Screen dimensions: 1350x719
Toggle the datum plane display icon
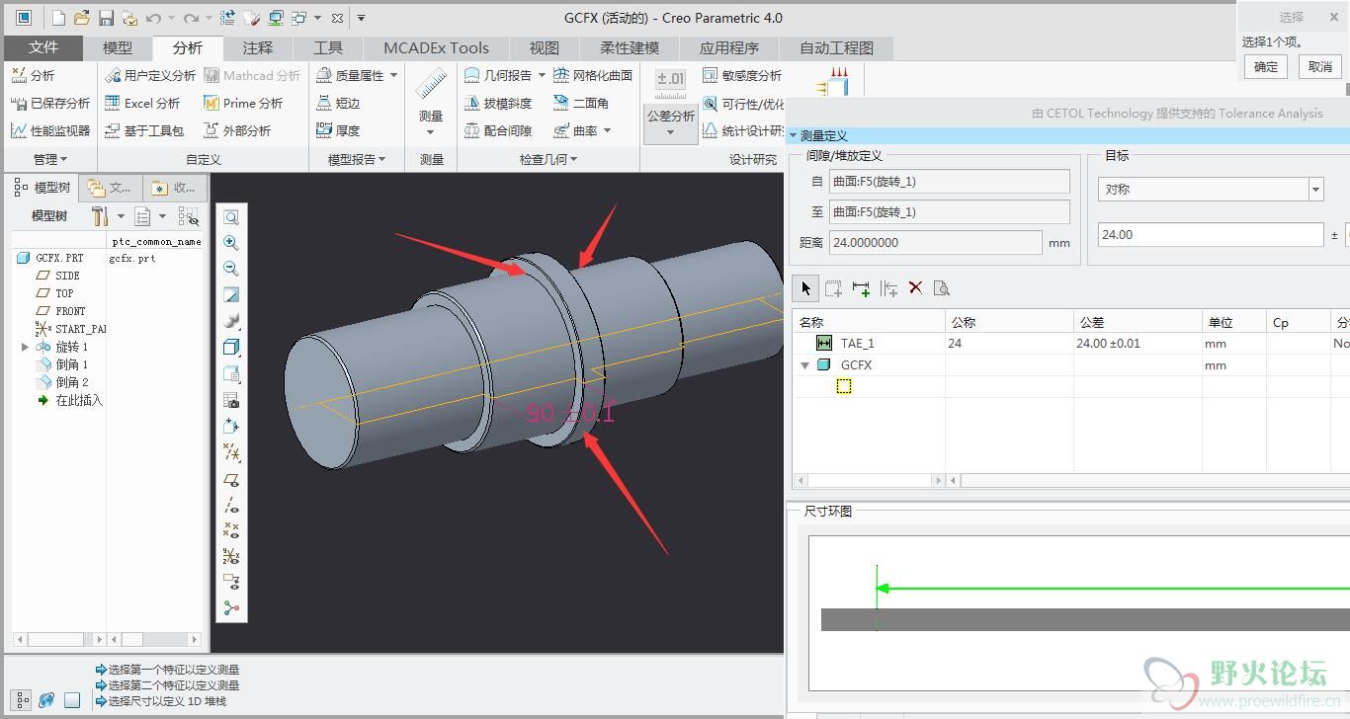pos(231,480)
